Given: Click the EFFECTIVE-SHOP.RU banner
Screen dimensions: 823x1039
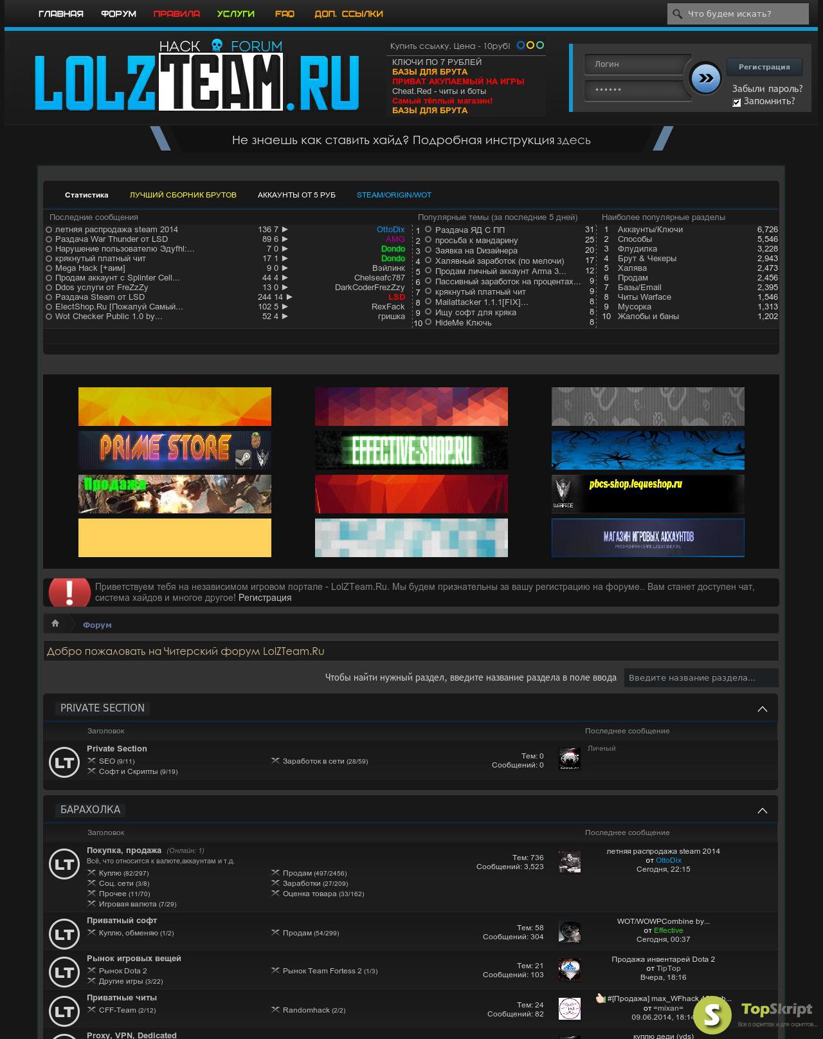Looking at the screenshot, I should [x=411, y=450].
